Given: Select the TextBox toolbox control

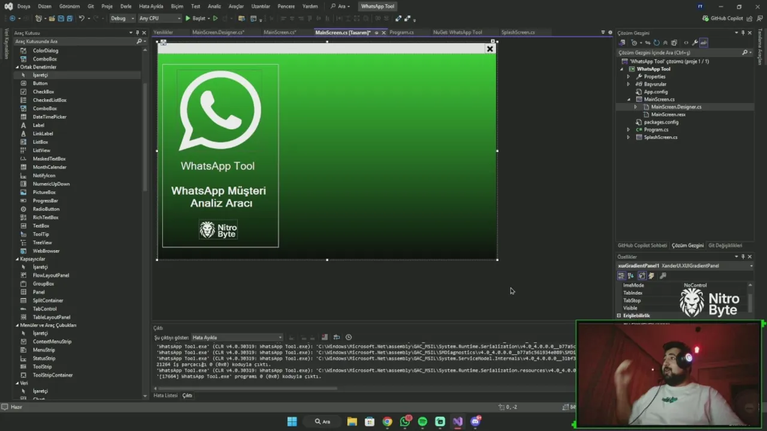Looking at the screenshot, I should [x=41, y=226].
